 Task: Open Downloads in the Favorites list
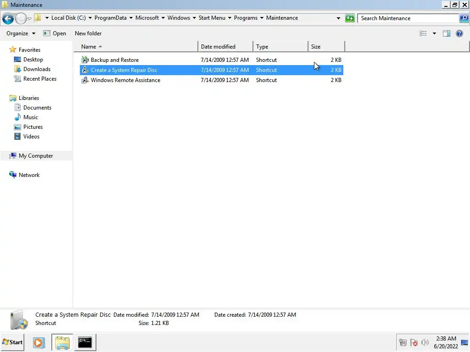click(x=37, y=69)
